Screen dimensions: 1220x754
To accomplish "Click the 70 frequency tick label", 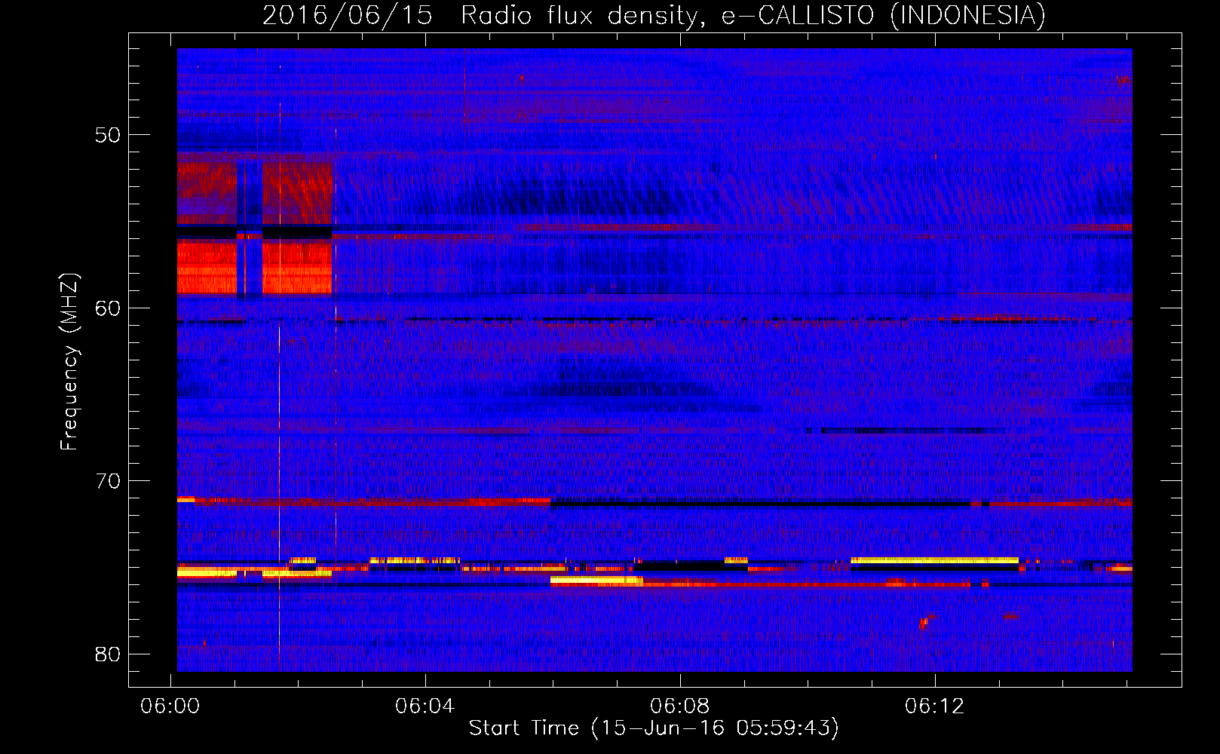I will click(108, 481).
